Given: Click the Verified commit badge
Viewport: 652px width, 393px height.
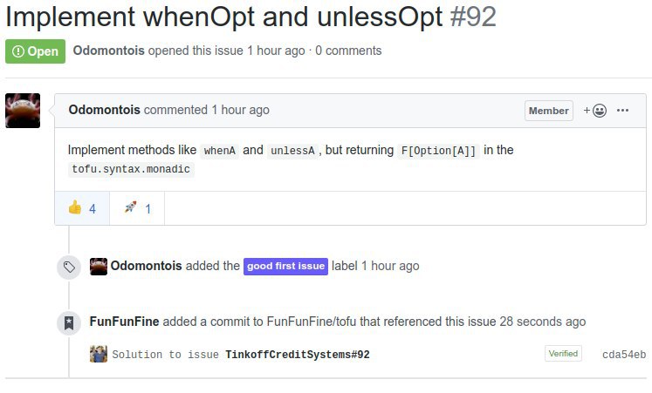Looking at the screenshot, I should (x=563, y=354).
